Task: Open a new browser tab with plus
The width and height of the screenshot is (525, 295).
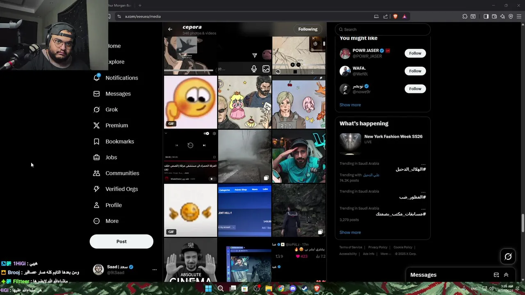Action: pyautogui.click(x=140, y=5)
